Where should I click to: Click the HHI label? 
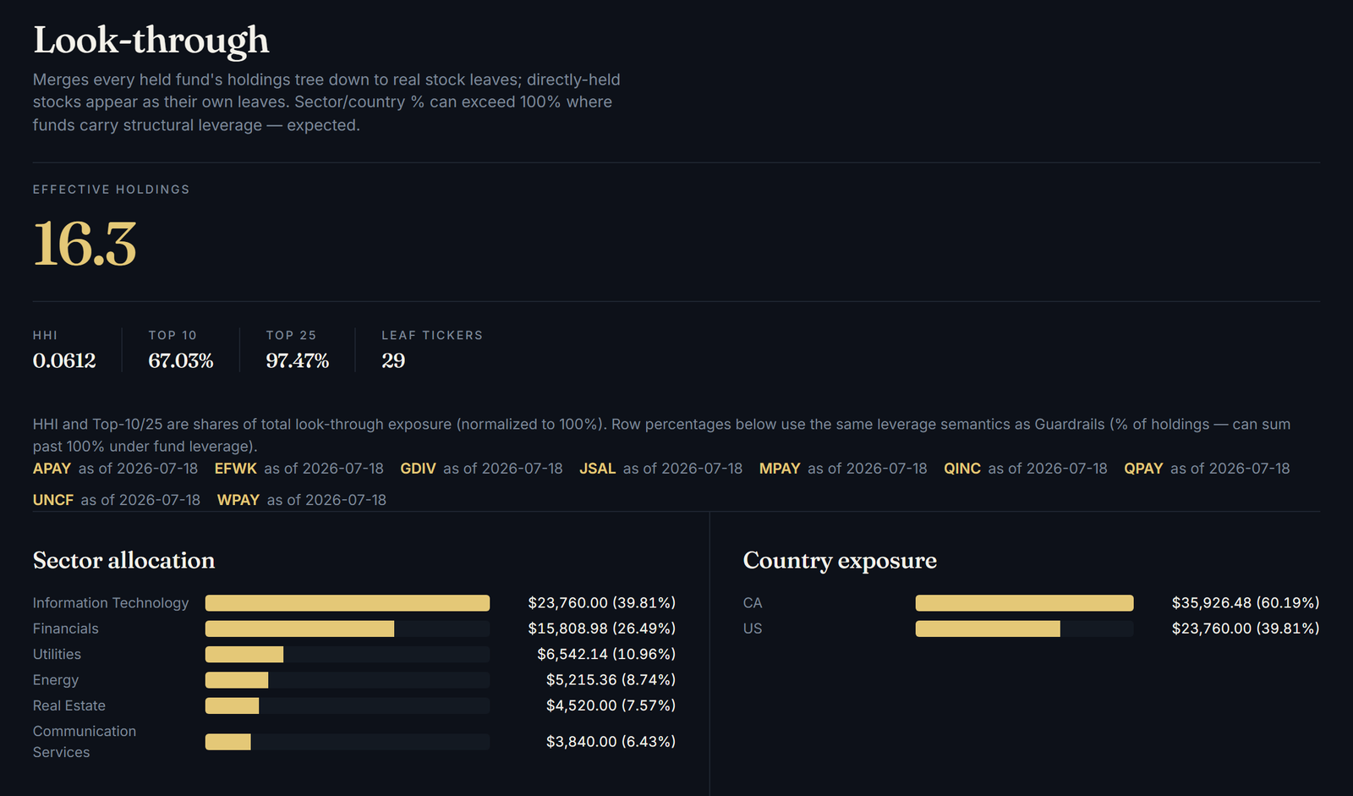click(46, 335)
